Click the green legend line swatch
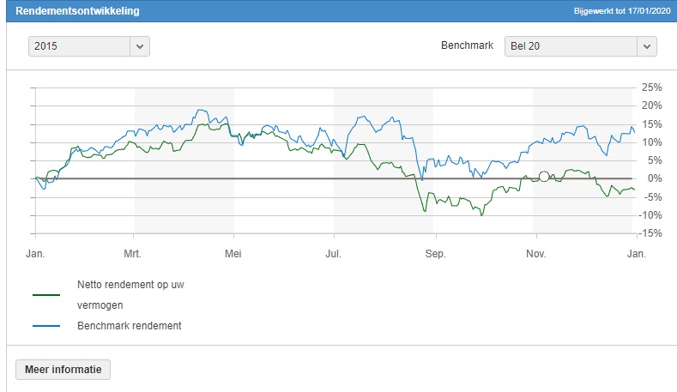 click(x=46, y=294)
